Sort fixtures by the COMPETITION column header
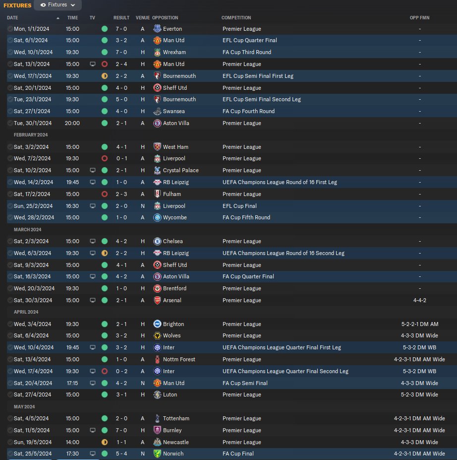The height and width of the screenshot is (460, 457). click(236, 17)
